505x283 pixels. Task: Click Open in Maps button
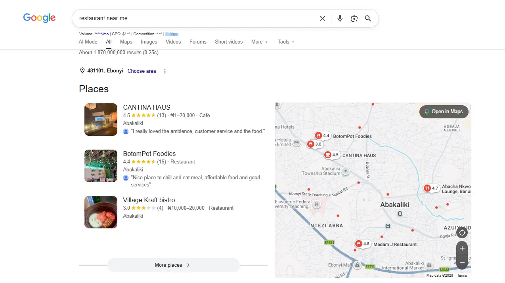click(444, 112)
